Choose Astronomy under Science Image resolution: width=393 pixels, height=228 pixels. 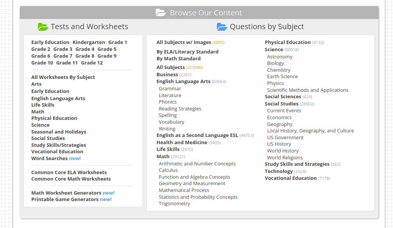[280, 57]
